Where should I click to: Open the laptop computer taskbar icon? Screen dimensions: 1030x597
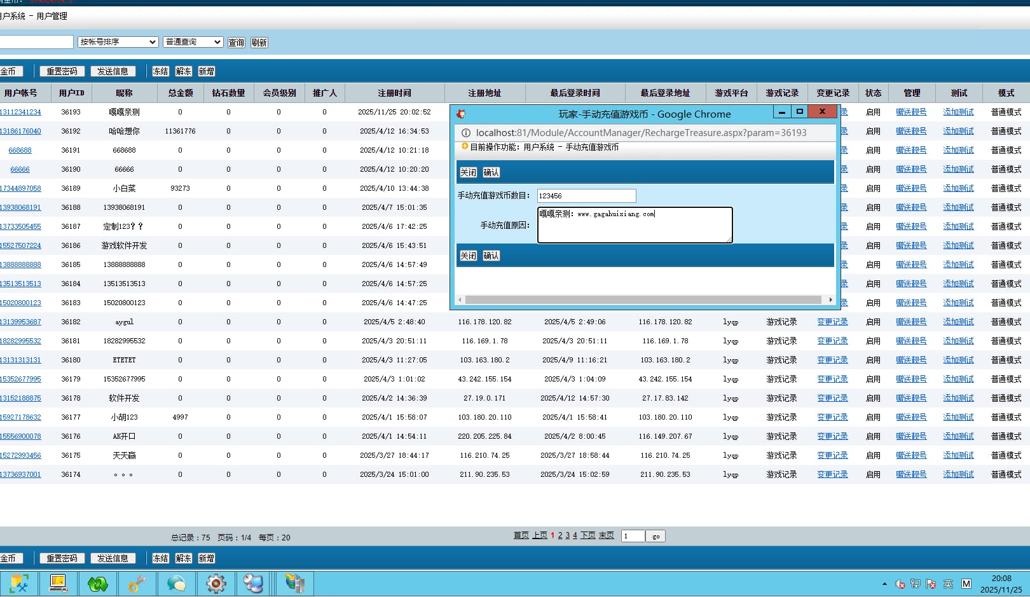(x=58, y=583)
